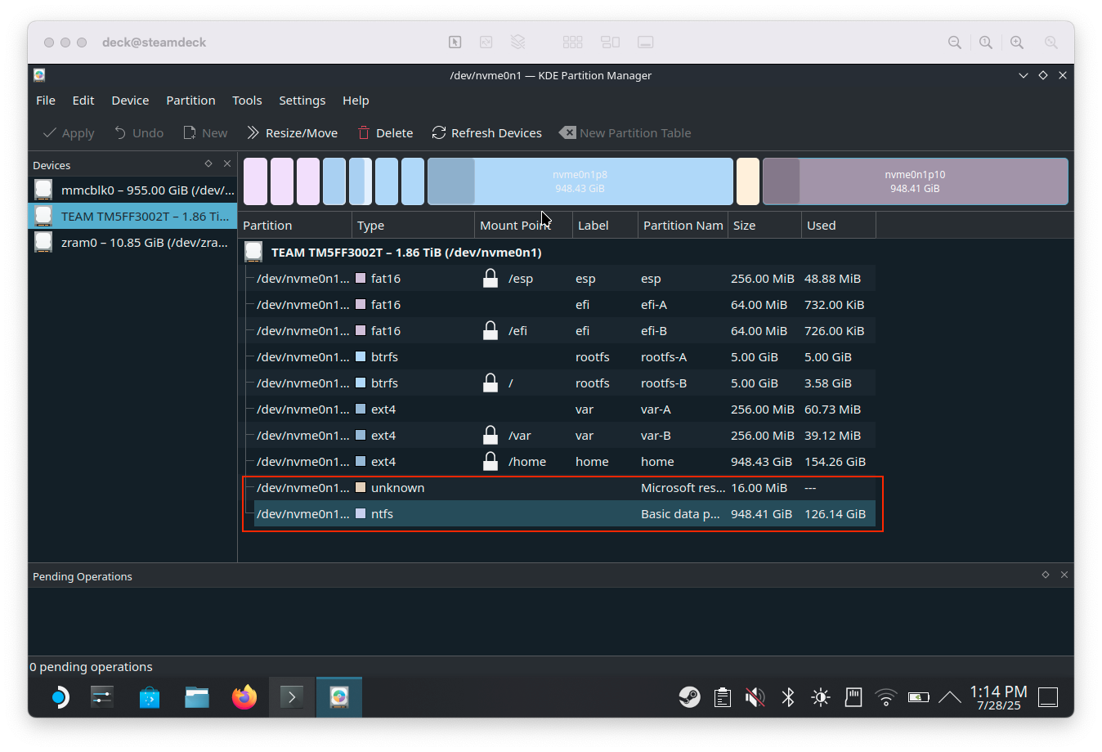Click Resize/Move in the toolbar
1102x752 pixels.
click(x=292, y=132)
